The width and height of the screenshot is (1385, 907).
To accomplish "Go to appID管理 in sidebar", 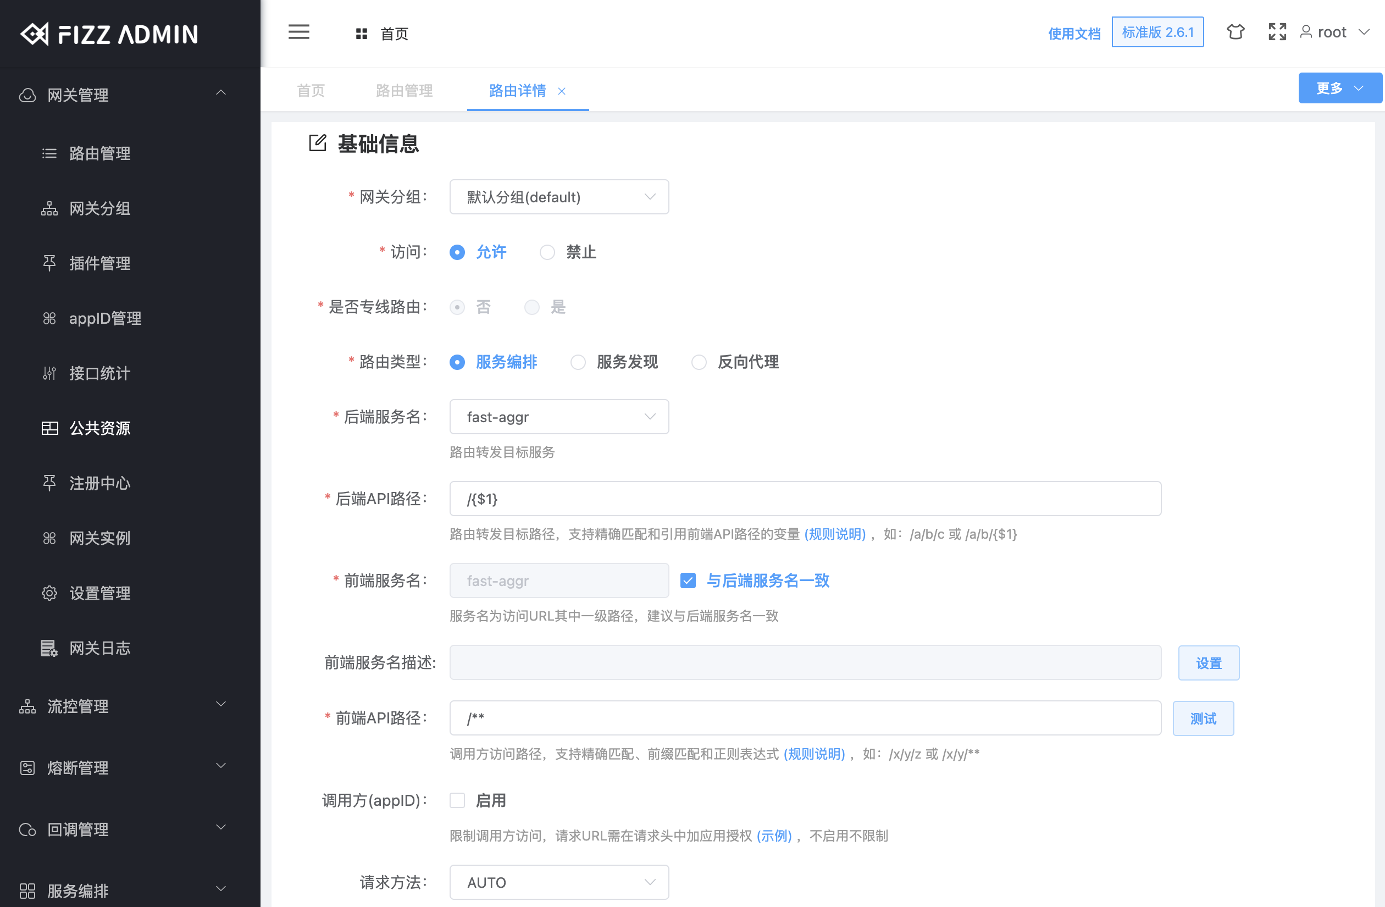I will (x=105, y=318).
